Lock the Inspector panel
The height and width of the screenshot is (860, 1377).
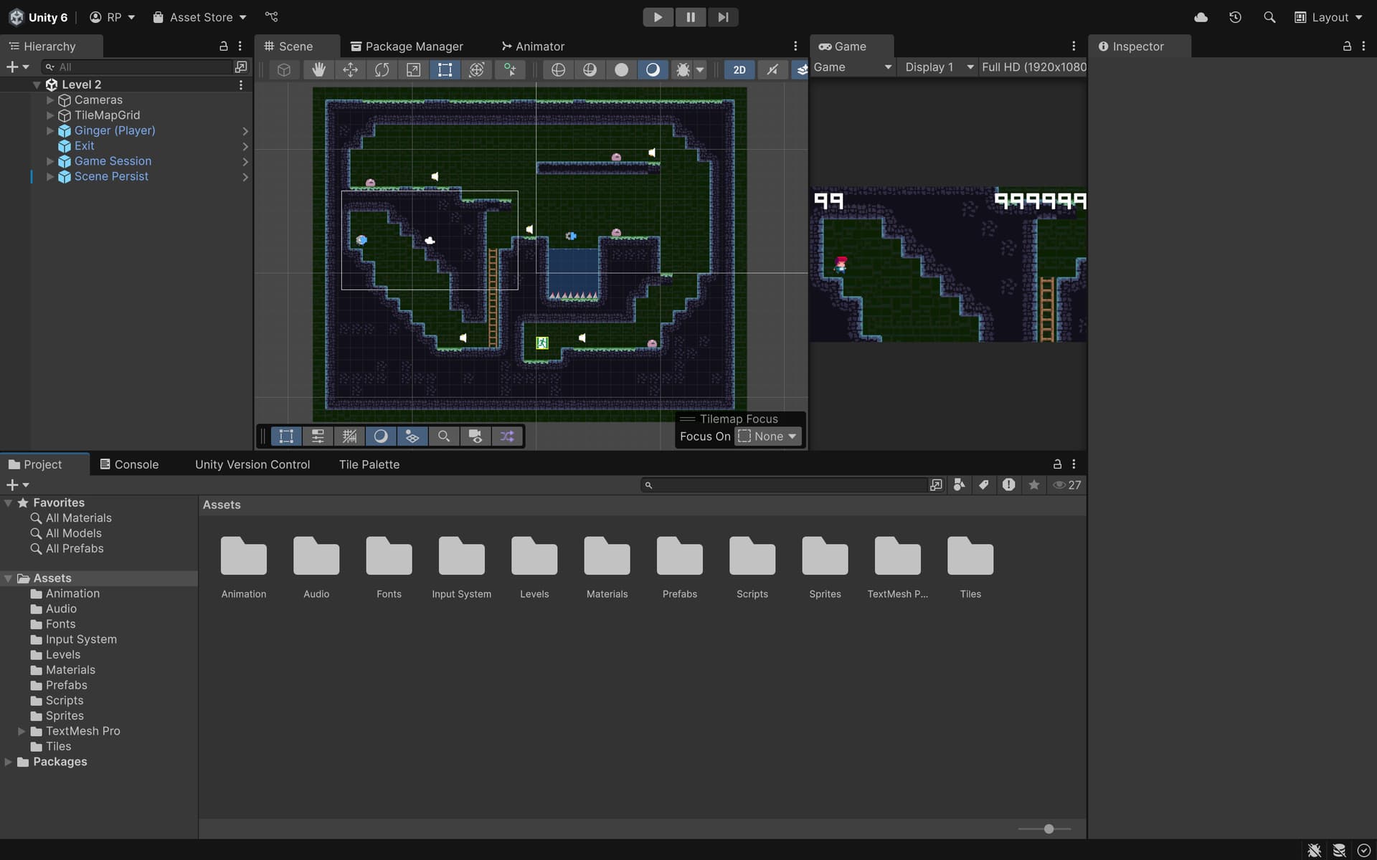(1347, 46)
